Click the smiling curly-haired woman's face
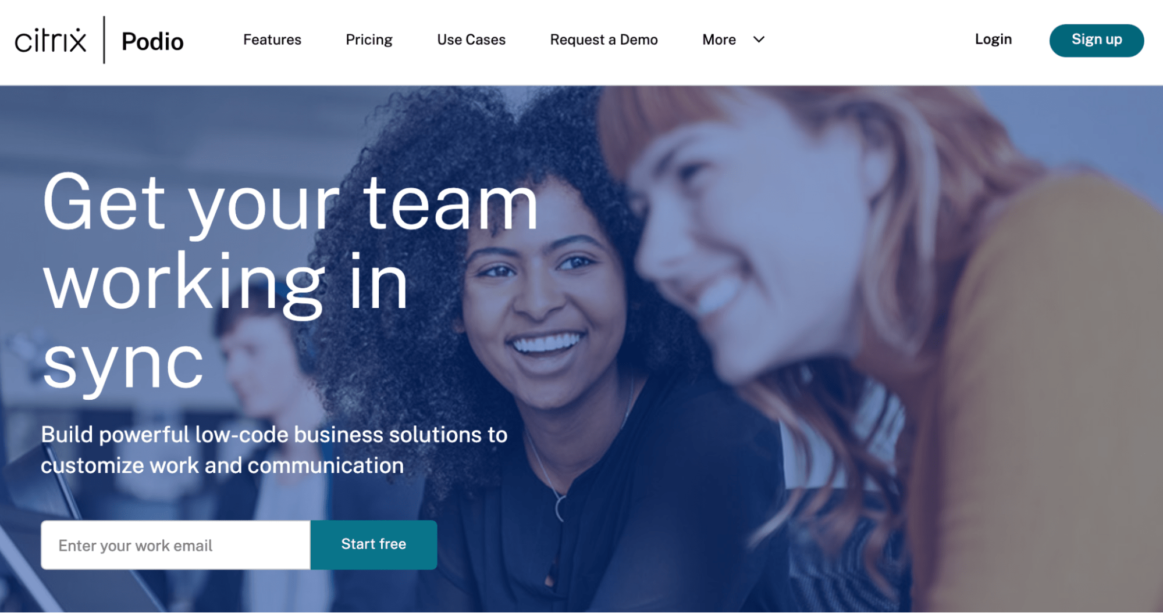 [x=541, y=308]
